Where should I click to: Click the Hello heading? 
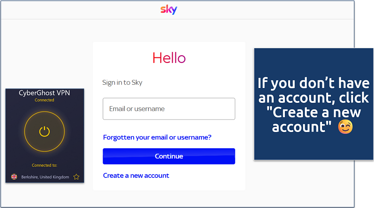click(x=169, y=58)
